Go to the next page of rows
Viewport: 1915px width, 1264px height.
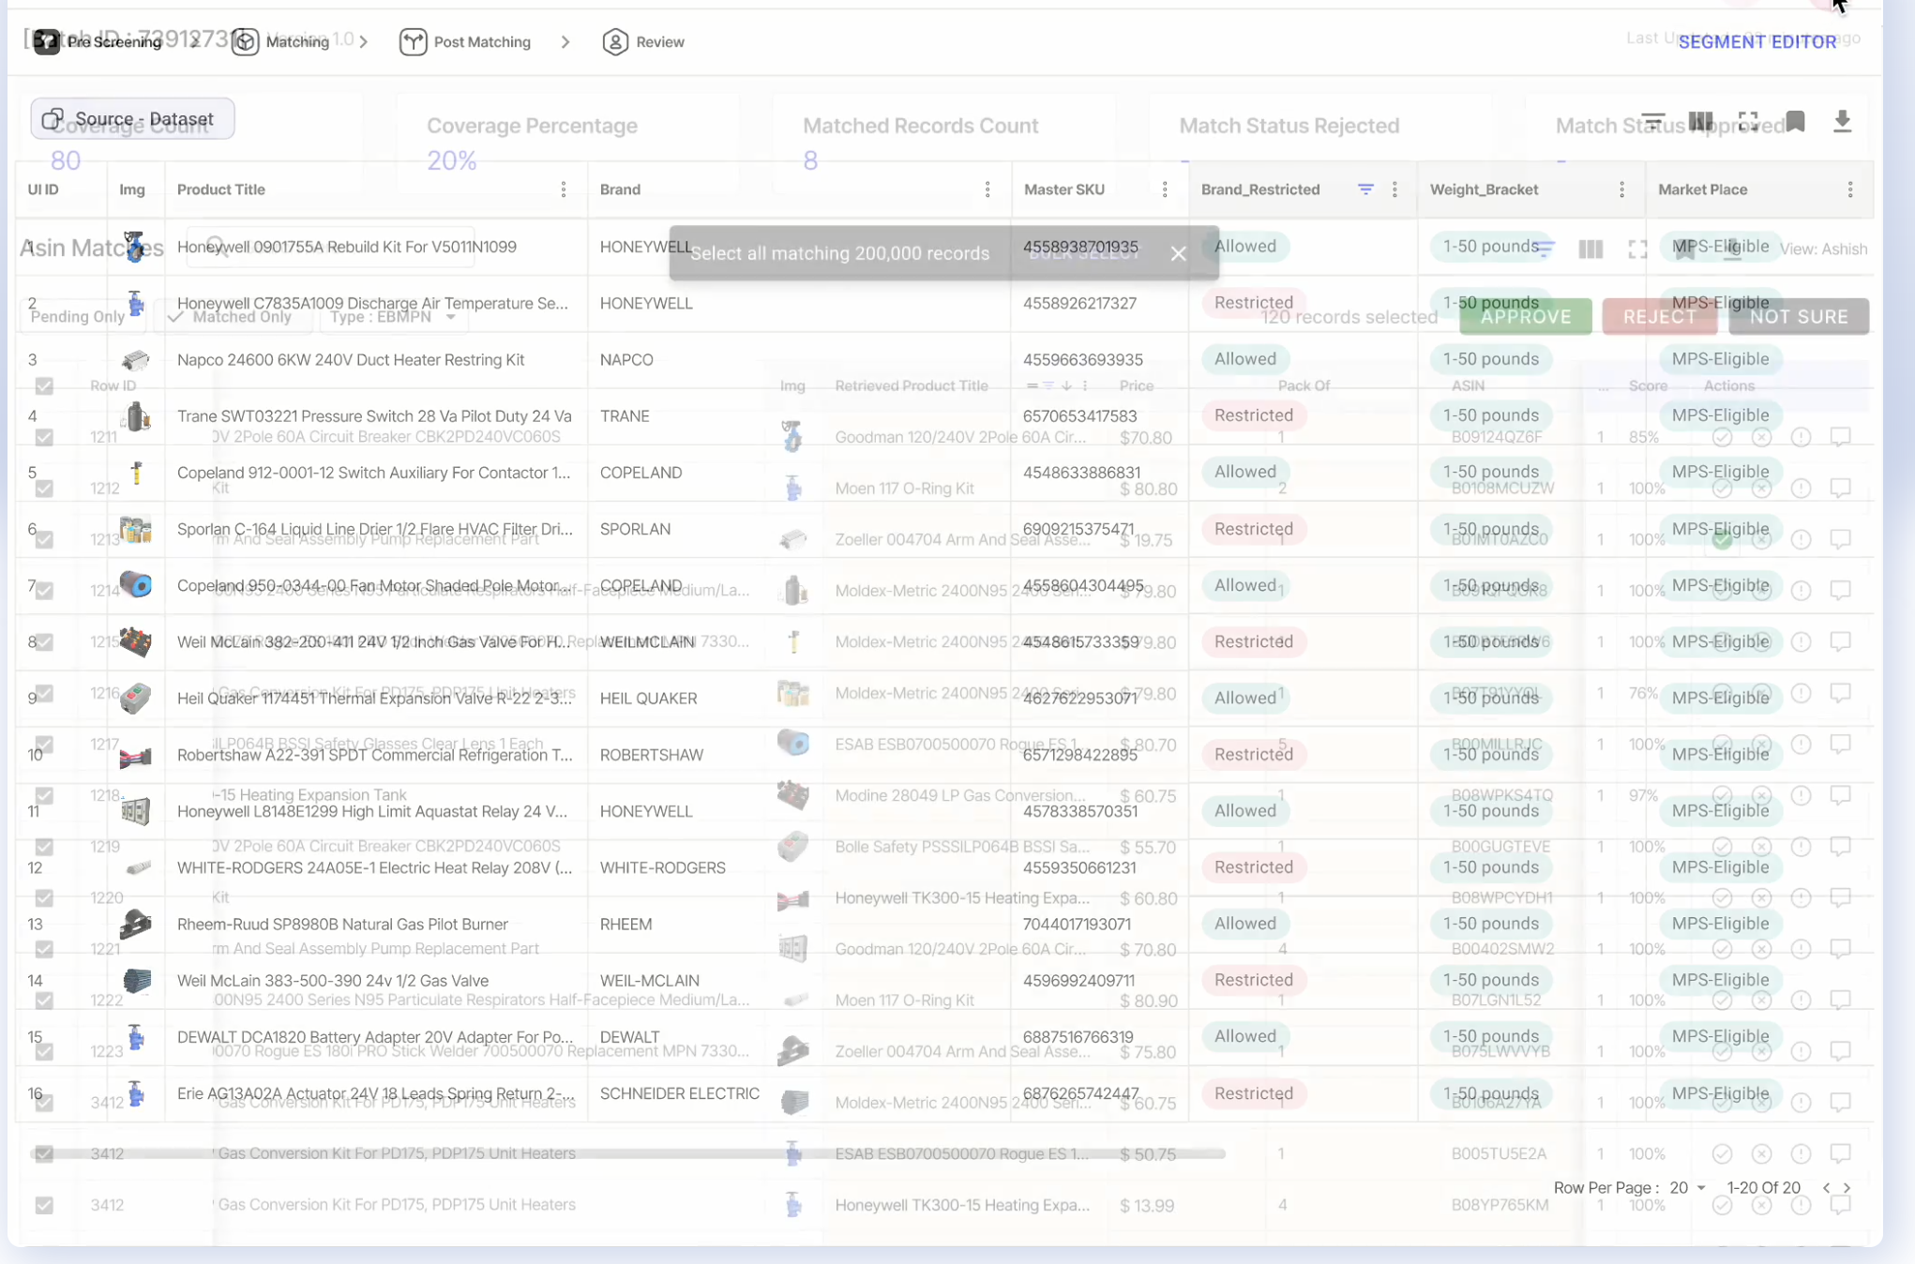1847,1188
